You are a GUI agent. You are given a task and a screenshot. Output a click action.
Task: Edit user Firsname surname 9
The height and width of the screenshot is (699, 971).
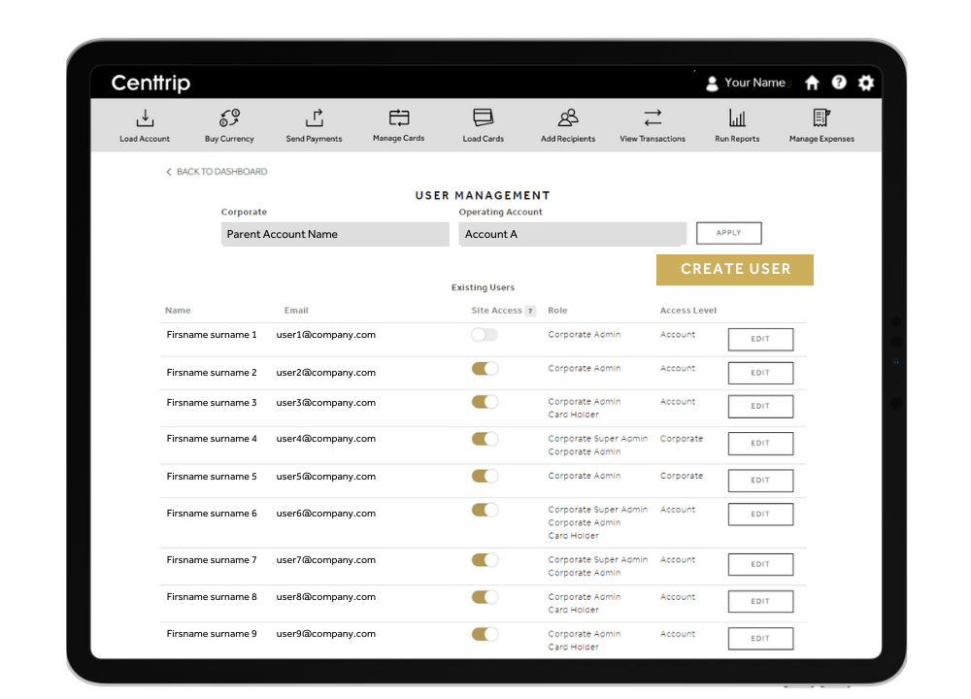pos(760,639)
